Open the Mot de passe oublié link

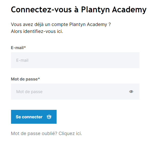[x=47, y=133]
